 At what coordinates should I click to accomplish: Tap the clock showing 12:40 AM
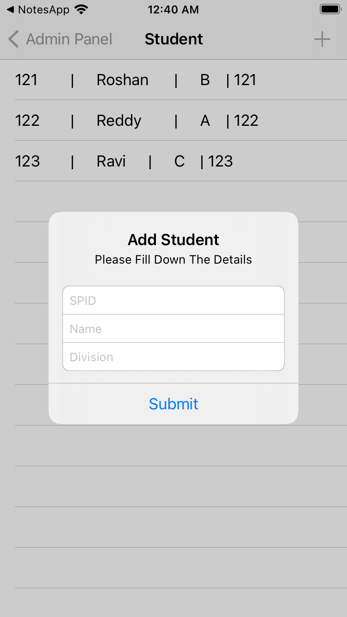pyautogui.click(x=173, y=9)
